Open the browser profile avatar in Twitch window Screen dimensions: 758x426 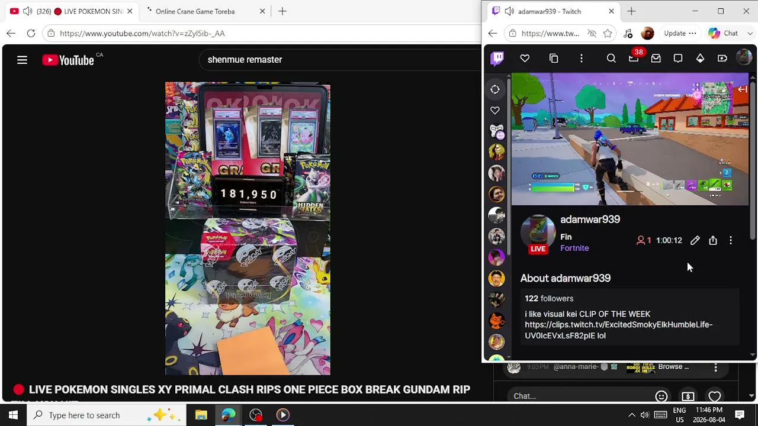tap(648, 33)
